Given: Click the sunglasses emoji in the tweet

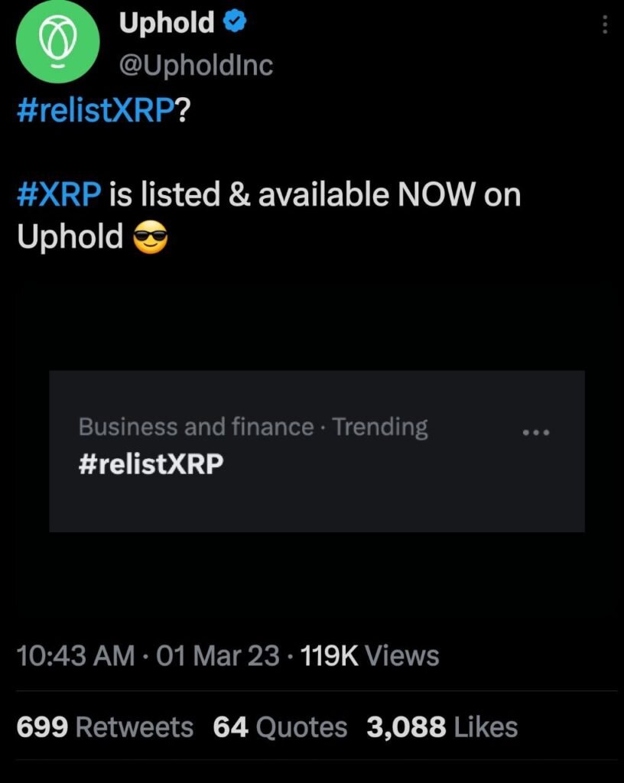Looking at the screenshot, I should [x=150, y=239].
